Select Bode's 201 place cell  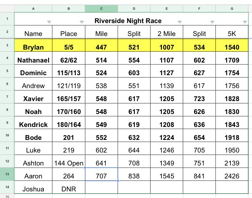(69, 135)
